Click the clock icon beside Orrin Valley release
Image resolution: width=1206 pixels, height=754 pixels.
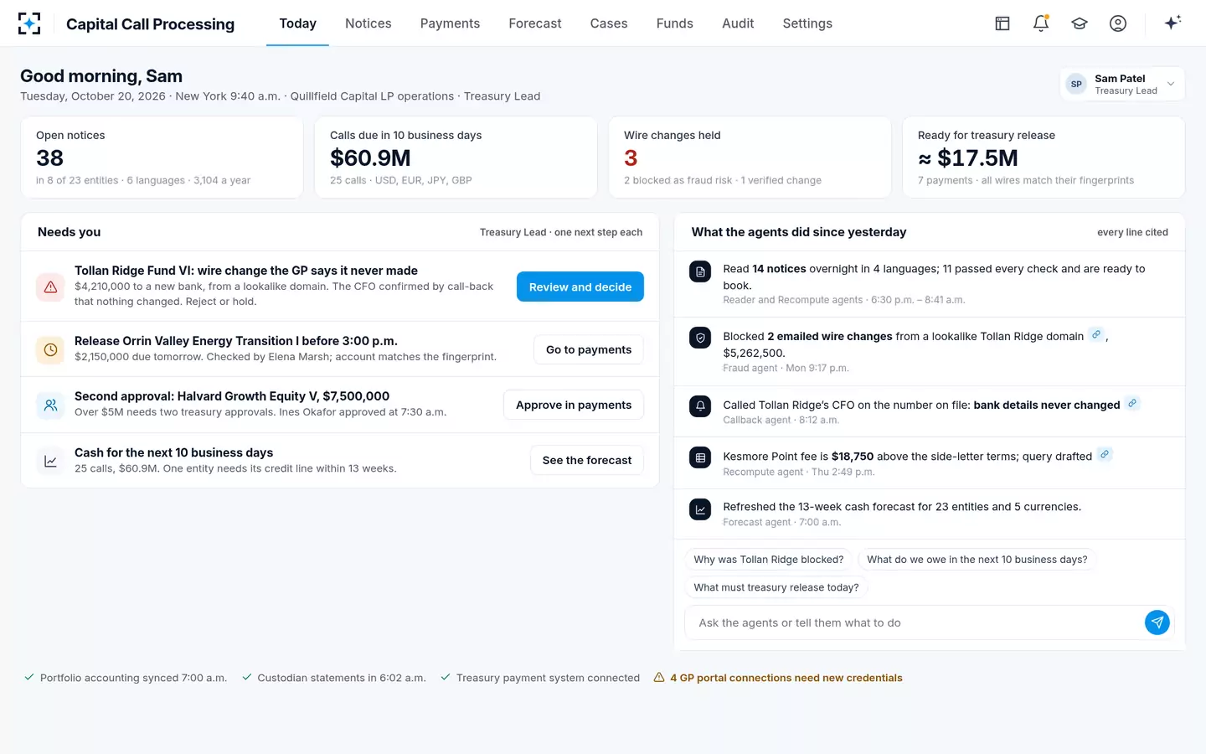pos(51,350)
